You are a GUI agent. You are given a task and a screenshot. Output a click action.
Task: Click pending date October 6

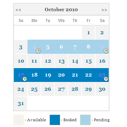[x=61, y=47]
